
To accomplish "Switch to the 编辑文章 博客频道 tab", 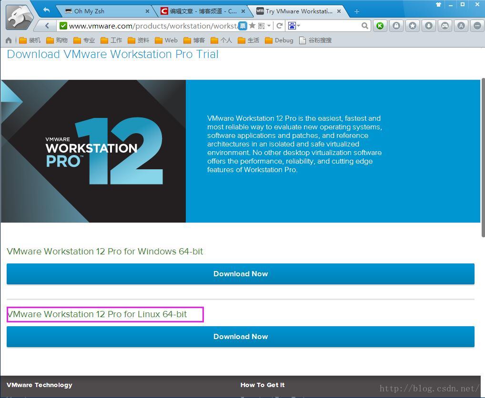I will coord(202,11).
